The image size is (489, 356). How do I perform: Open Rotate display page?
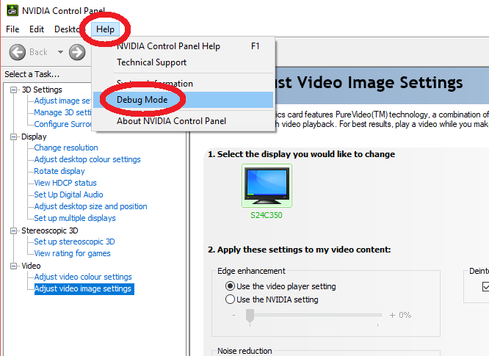coord(59,171)
